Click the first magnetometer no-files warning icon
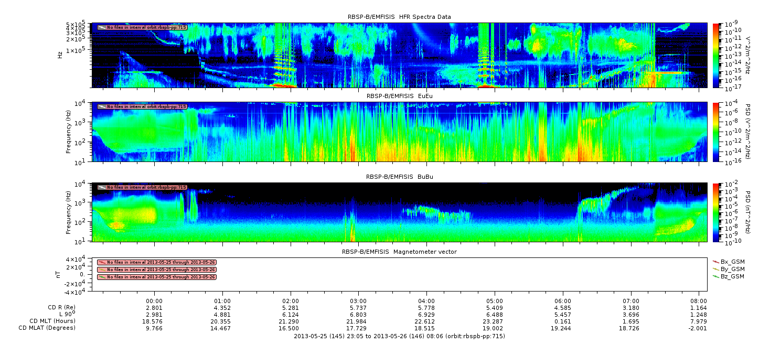This screenshot has width=759, height=345. [102, 262]
